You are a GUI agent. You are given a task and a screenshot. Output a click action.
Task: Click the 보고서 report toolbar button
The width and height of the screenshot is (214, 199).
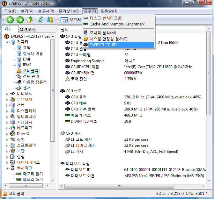click(x=71, y=20)
